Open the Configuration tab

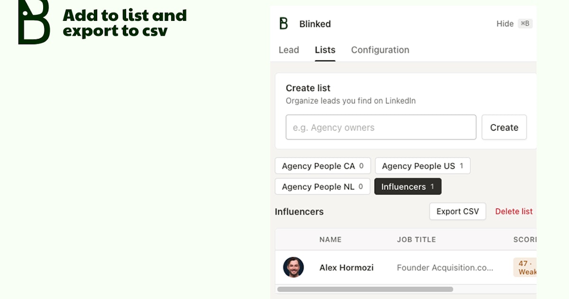380,50
